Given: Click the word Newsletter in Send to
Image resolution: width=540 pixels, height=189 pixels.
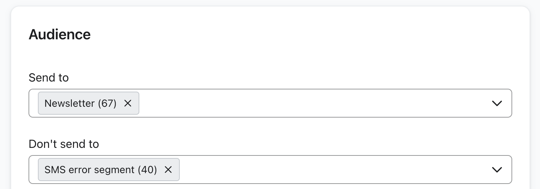Looking at the screenshot, I should (69, 104).
